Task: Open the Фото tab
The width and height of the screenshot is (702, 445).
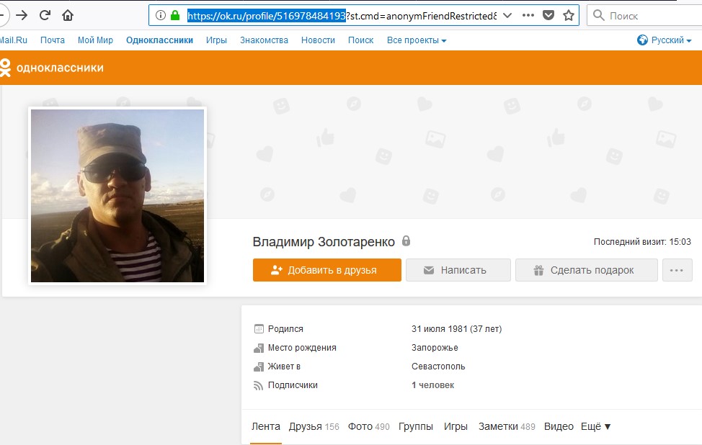Action: coord(368,426)
